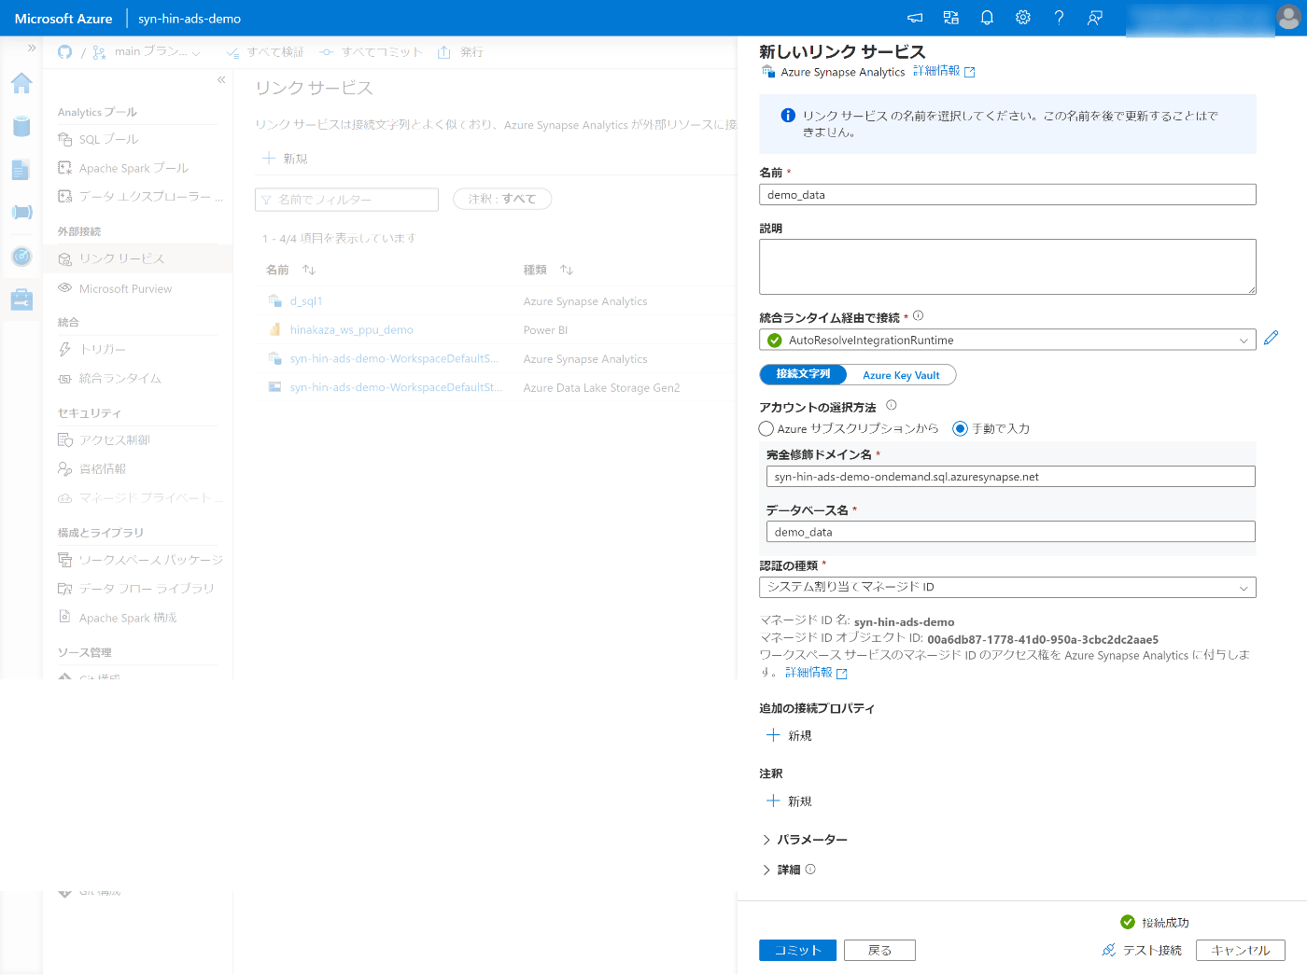Collapse the manage menu panel chevron
Viewport: 1307px width, 975px height.
click(x=221, y=80)
